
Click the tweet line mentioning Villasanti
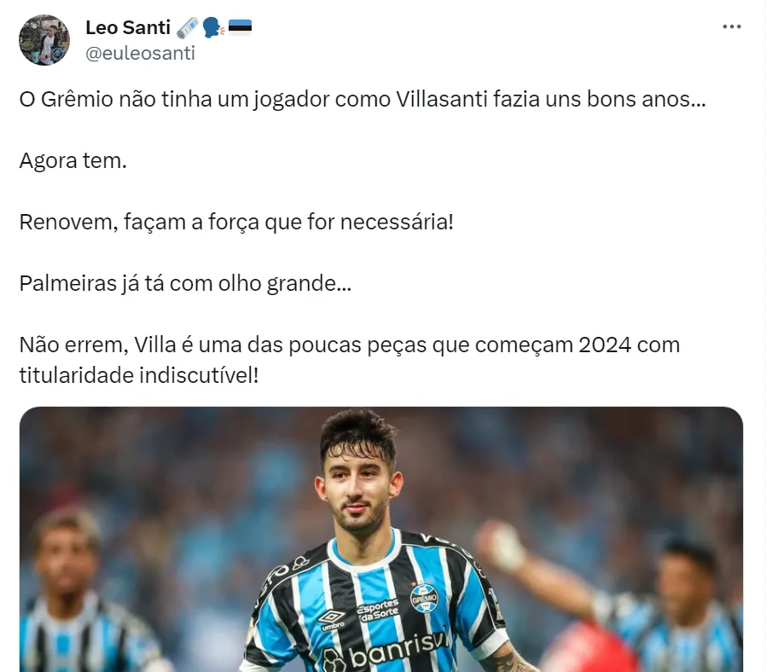click(363, 99)
